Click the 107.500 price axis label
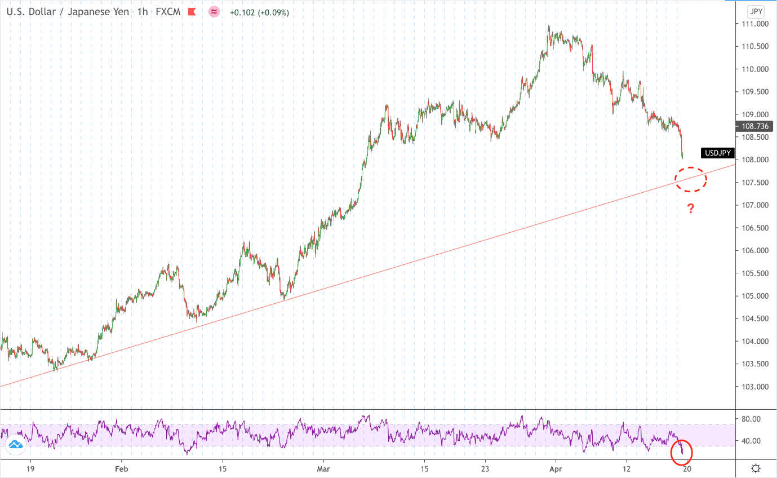 coord(754,183)
